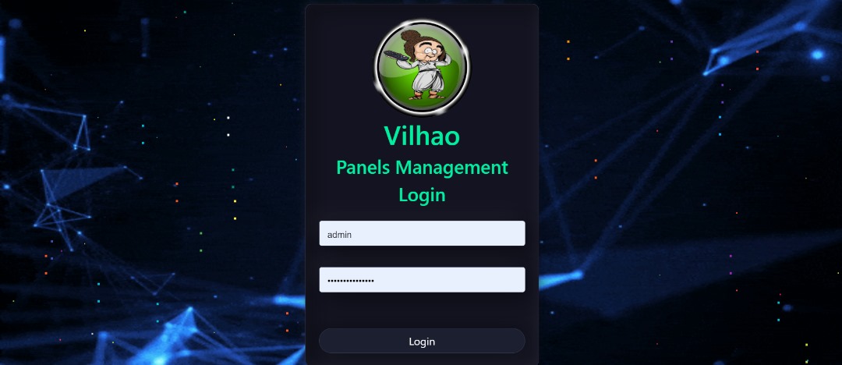The image size is (842, 365).
Task: Click the grandma's sandaled feet in logo
Action: click(x=426, y=96)
